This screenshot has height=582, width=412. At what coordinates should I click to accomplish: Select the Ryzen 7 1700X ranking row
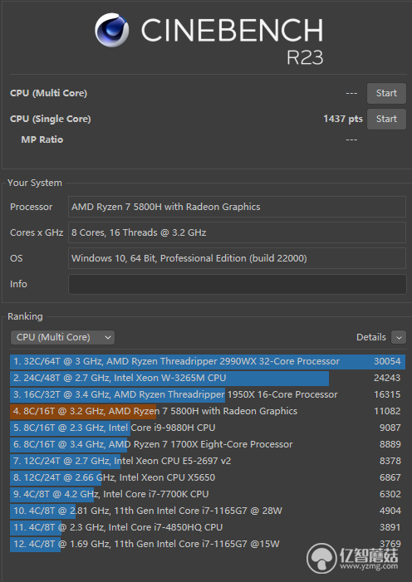click(208, 444)
